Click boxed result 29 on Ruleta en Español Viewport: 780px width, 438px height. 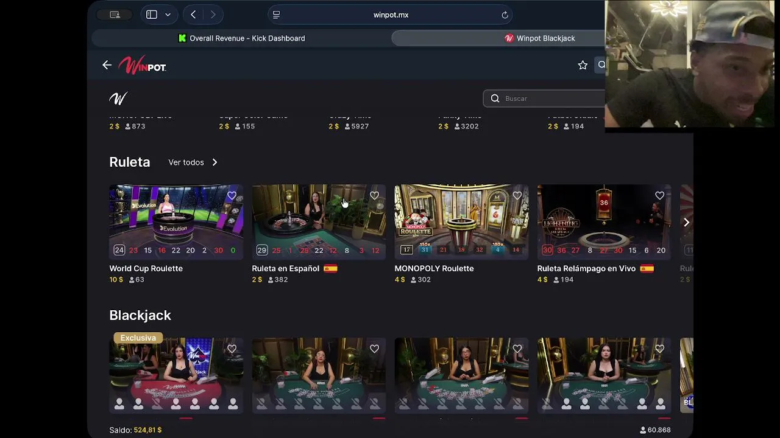[261, 250]
